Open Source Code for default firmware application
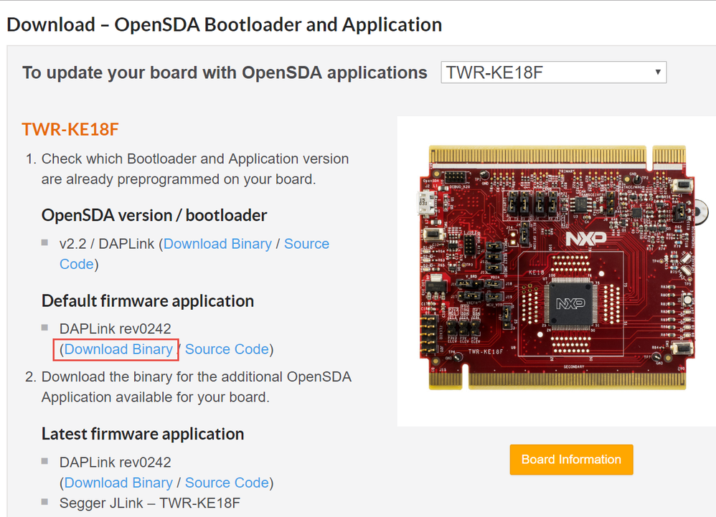 [227, 349]
